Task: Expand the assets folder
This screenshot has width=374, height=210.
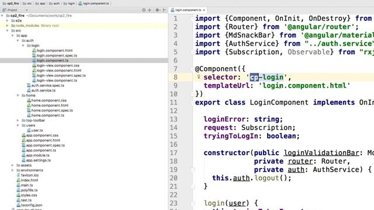Action: click(x=13, y=165)
